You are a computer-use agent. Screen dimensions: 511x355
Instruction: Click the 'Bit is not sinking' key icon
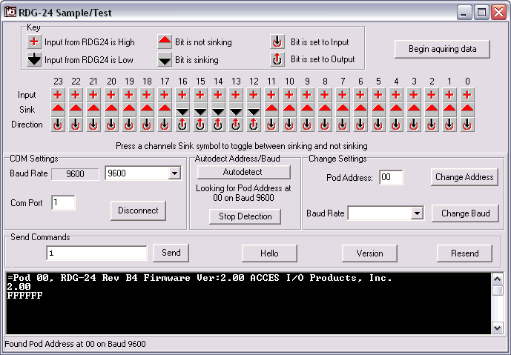165,42
